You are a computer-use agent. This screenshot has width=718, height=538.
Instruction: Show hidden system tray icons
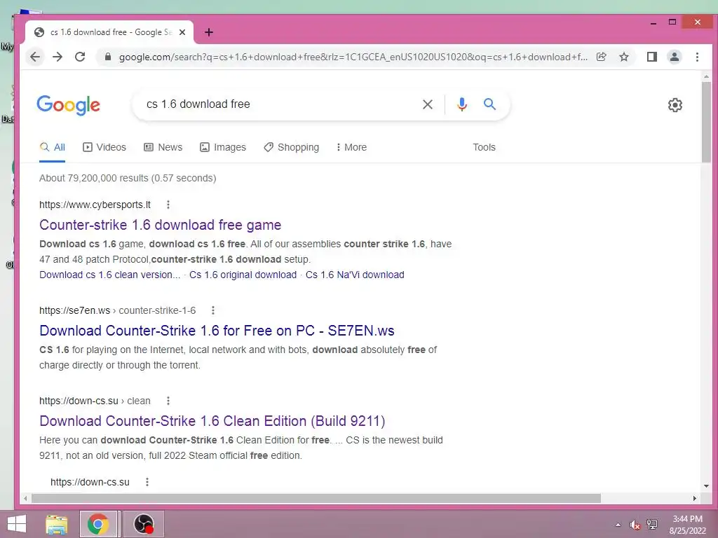coord(618,525)
